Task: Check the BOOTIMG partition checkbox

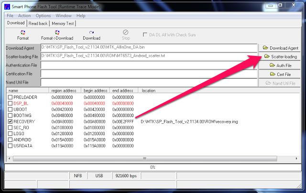Action: tap(10, 116)
